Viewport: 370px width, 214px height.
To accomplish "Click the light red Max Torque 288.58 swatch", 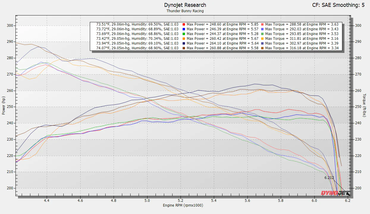I will (263, 24).
